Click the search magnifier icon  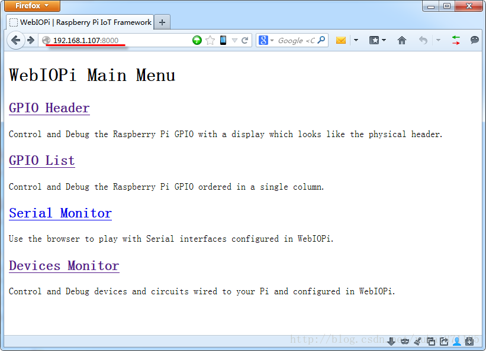click(x=321, y=40)
